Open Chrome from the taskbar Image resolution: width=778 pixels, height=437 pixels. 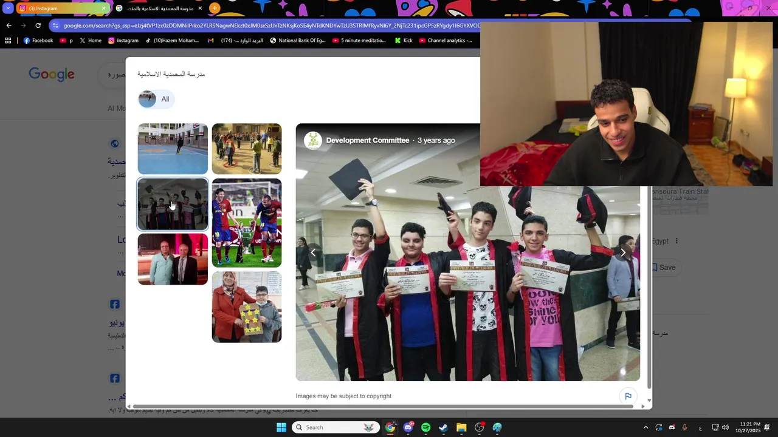tap(390, 427)
